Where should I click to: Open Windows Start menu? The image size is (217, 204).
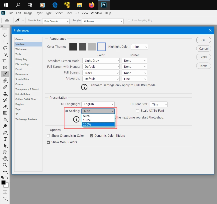[x=6, y=5]
